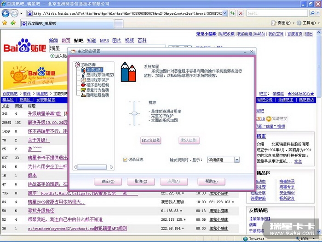Open the 病毒快讯 link in 精品区
This screenshot has height=242, width=322.
point(287,182)
